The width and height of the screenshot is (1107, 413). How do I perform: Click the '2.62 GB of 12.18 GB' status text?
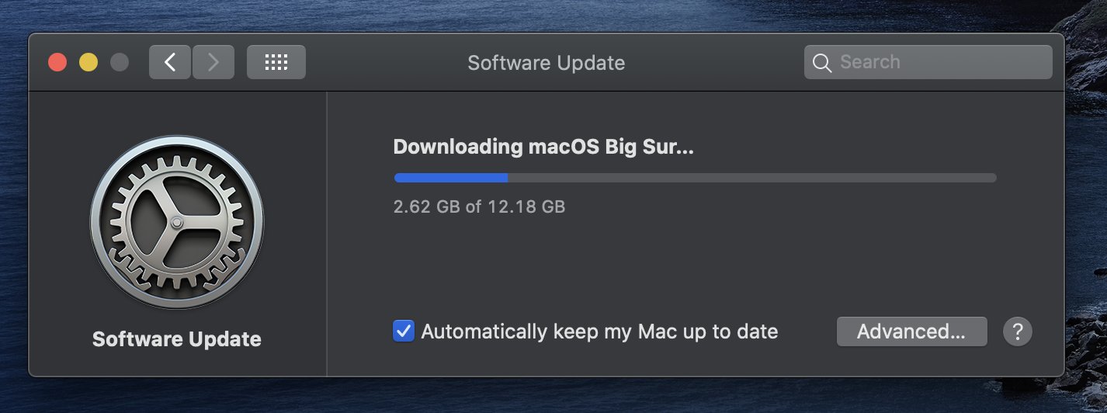tap(479, 206)
